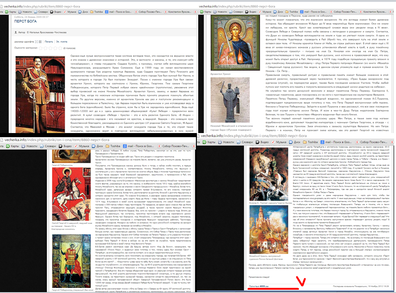The height and width of the screenshot is (293, 396).
Task: Click the photo of the man in military uniform
Action: 40,94
